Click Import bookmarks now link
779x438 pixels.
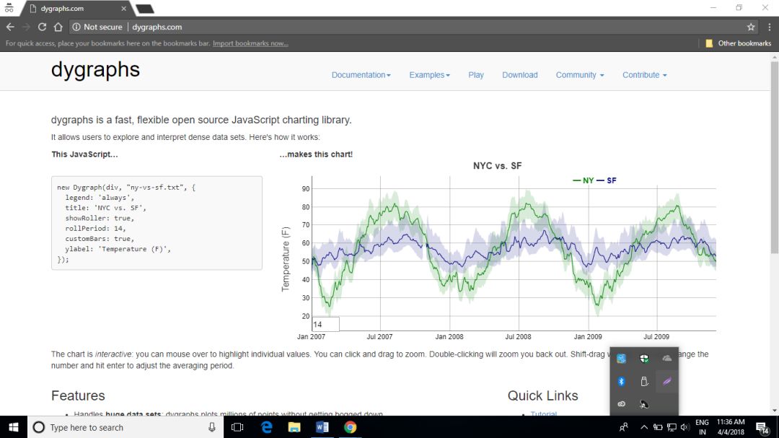point(250,43)
